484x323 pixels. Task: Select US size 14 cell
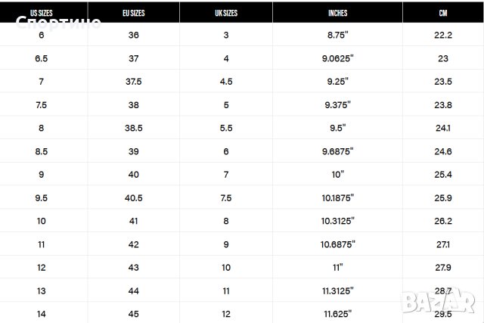(41, 312)
